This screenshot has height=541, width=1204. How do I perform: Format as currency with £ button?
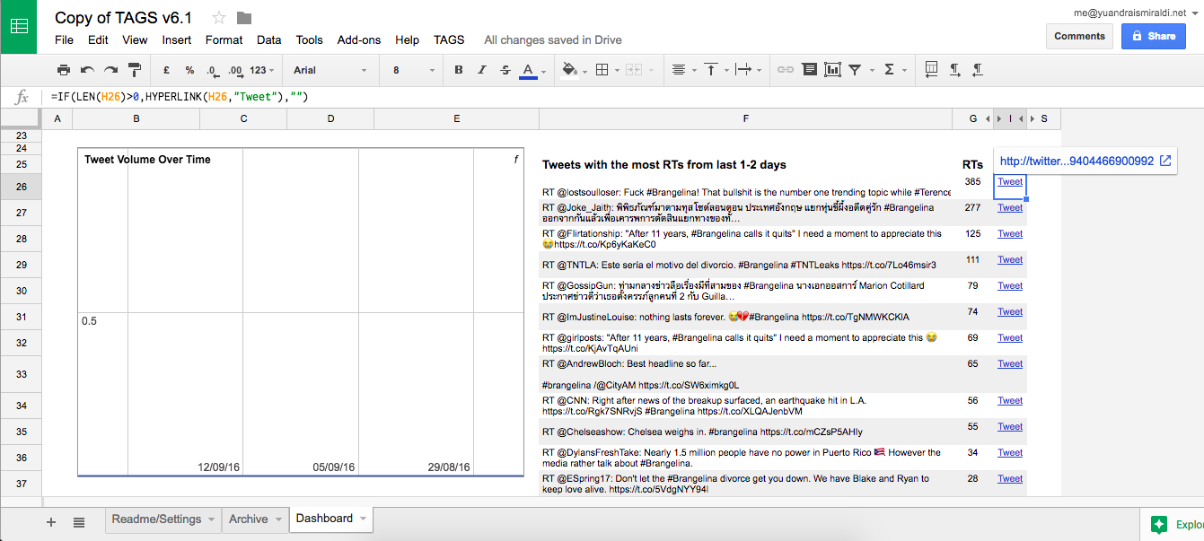(x=166, y=70)
